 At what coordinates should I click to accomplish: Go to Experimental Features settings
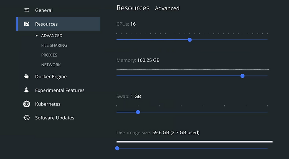[x=60, y=90]
